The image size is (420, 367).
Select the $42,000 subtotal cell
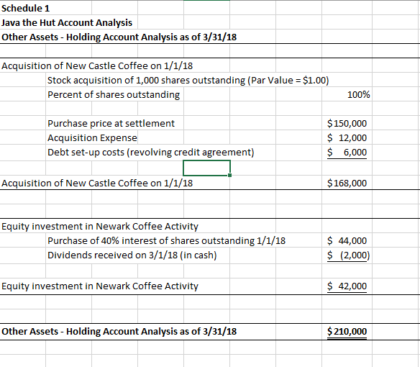click(x=347, y=286)
